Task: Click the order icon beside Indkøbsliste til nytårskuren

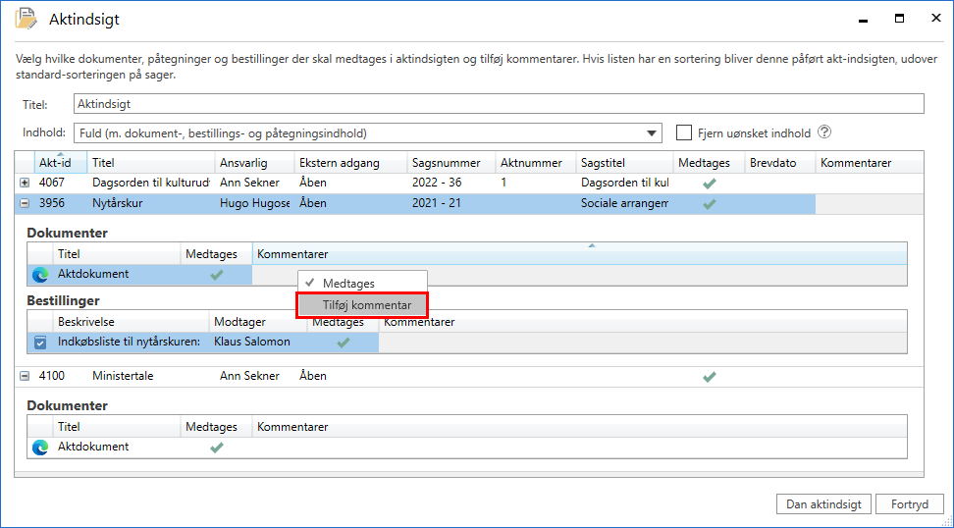Action: (x=40, y=343)
